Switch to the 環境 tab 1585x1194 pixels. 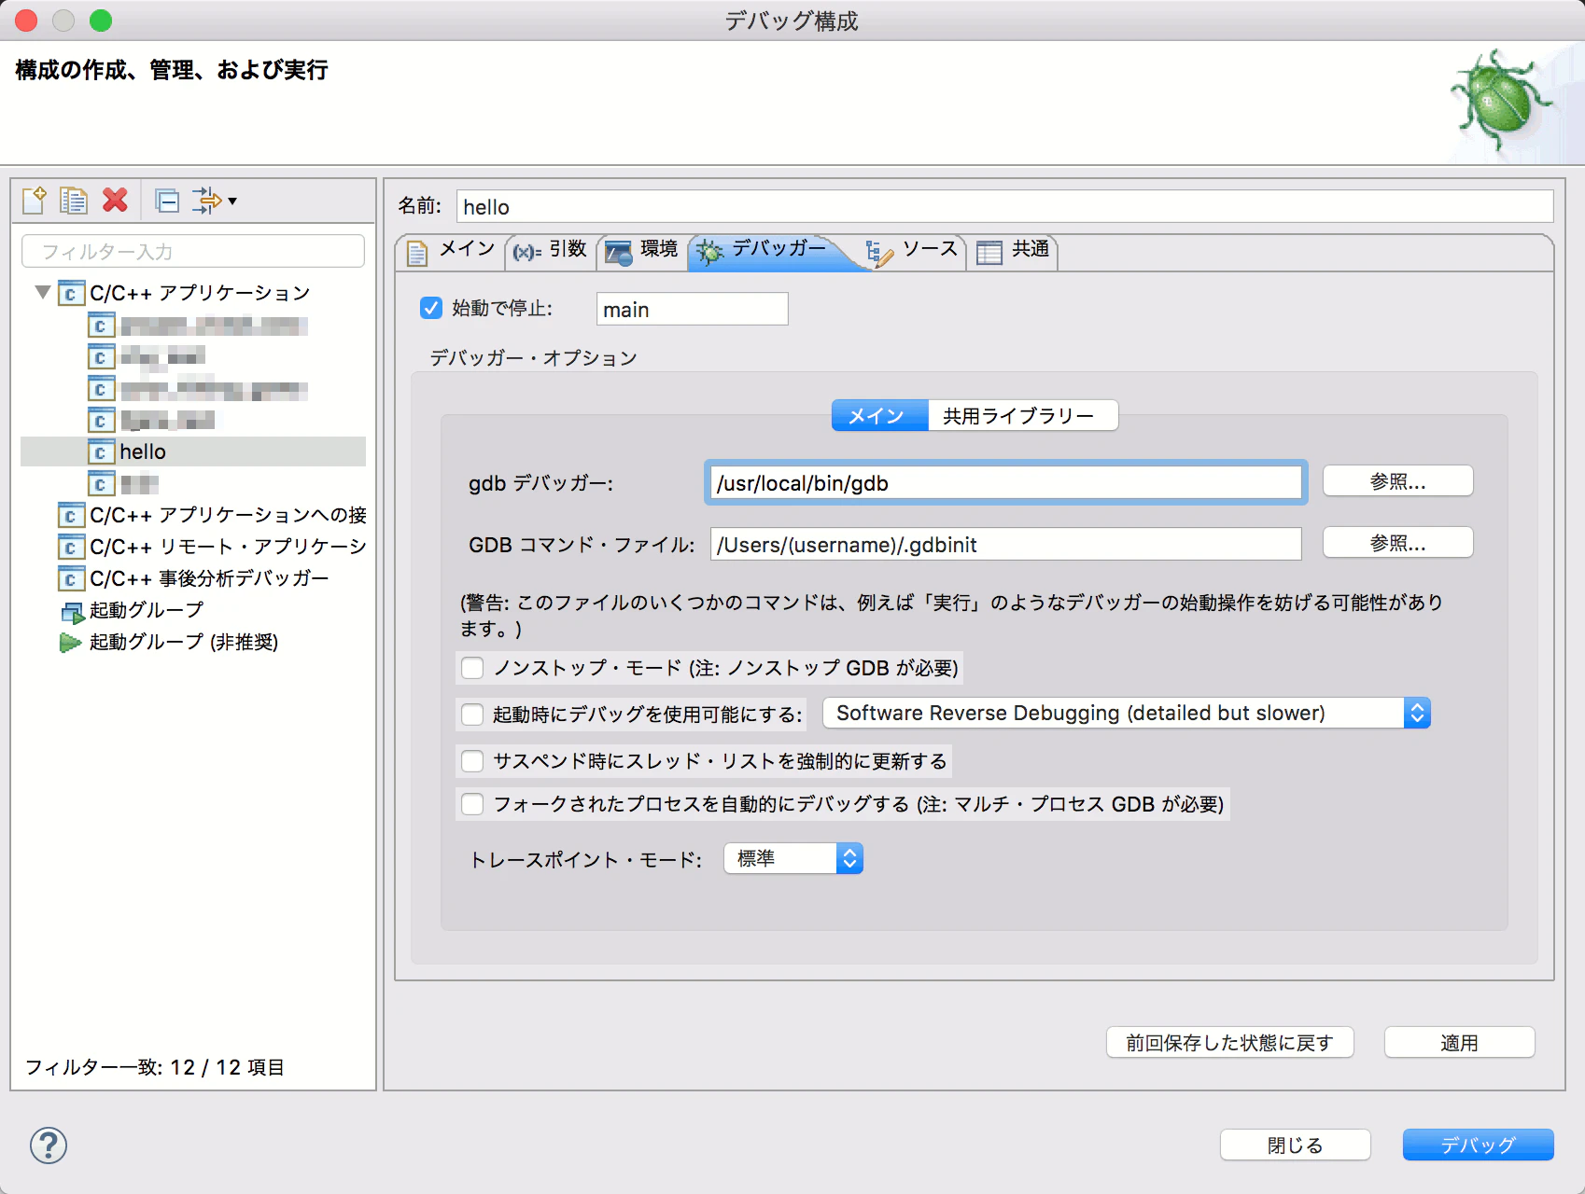[x=642, y=250]
